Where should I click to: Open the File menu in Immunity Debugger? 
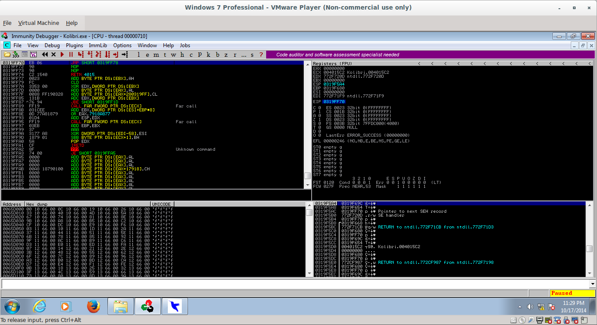pyautogui.click(x=17, y=45)
